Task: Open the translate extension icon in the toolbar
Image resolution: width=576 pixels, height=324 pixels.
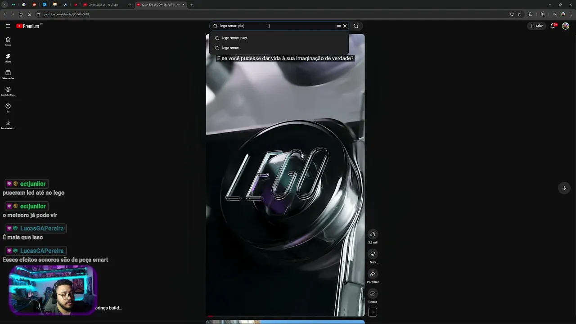Action: coord(542,14)
